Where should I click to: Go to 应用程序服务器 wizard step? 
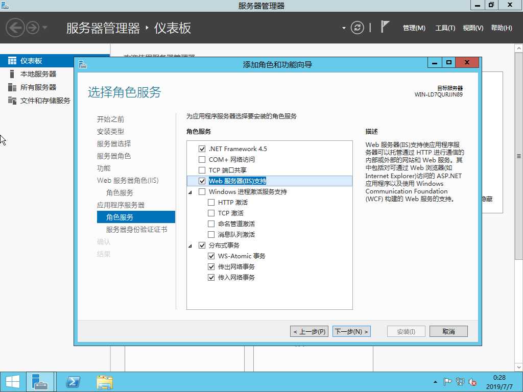pos(121,205)
